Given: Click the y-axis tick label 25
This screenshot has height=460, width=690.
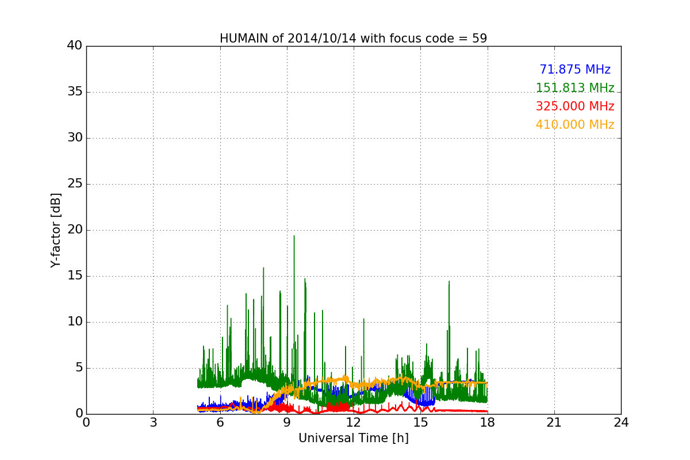Looking at the screenshot, I should pyautogui.click(x=74, y=184).
